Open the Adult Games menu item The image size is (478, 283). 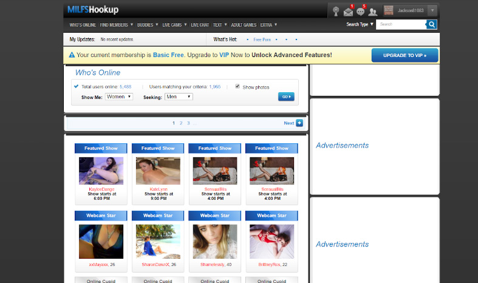tap(244, 25)
